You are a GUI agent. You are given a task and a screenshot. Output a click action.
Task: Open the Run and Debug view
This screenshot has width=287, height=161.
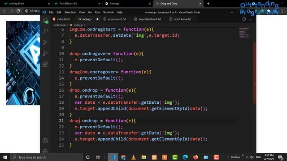click(x=45, y=53)
